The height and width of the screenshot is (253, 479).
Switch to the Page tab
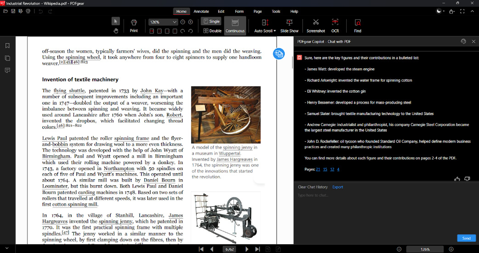(x=258, y=11)
